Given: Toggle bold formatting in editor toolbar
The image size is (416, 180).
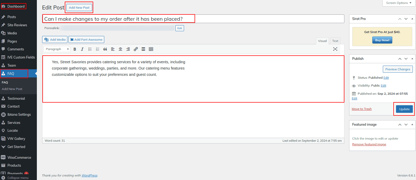Looking at the screenshot, I should click(75, 49).
